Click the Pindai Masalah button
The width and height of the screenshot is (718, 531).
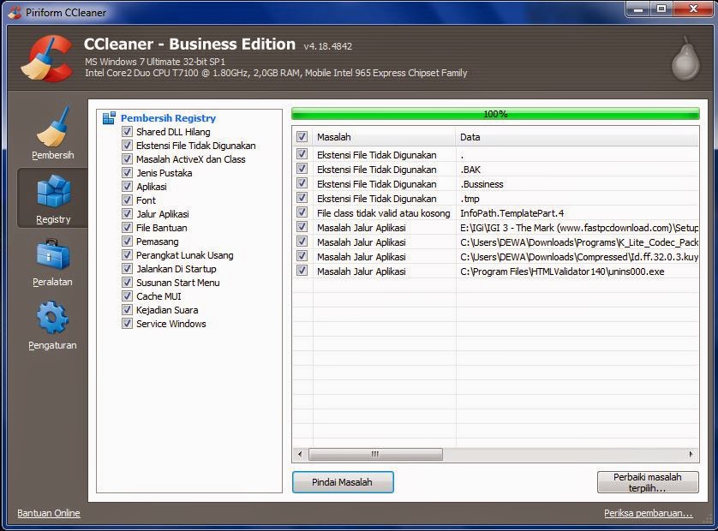(343, 482)
